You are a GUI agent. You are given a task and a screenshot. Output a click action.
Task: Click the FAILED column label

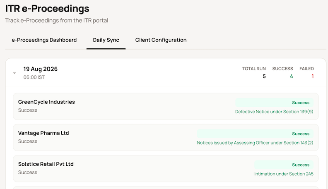306,69
